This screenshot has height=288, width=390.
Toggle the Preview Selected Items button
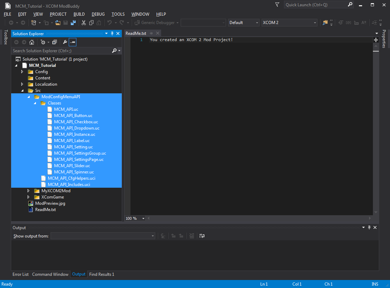[x=73, y=42]
